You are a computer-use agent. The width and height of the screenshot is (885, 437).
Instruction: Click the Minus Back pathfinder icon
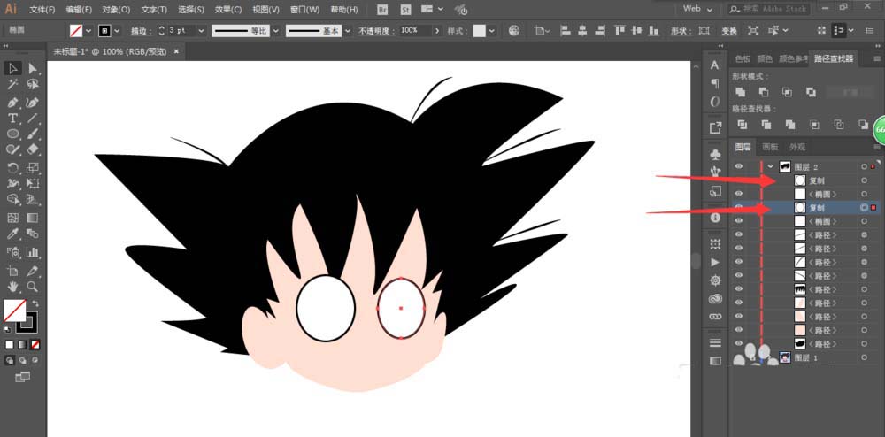863,125
